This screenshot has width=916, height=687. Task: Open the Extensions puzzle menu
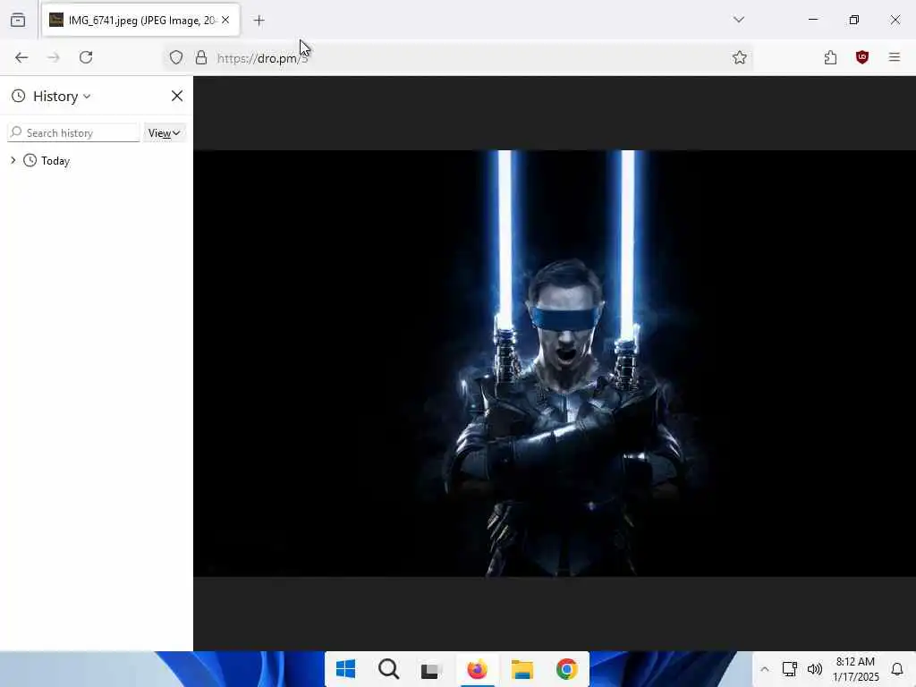coord(830,57)
